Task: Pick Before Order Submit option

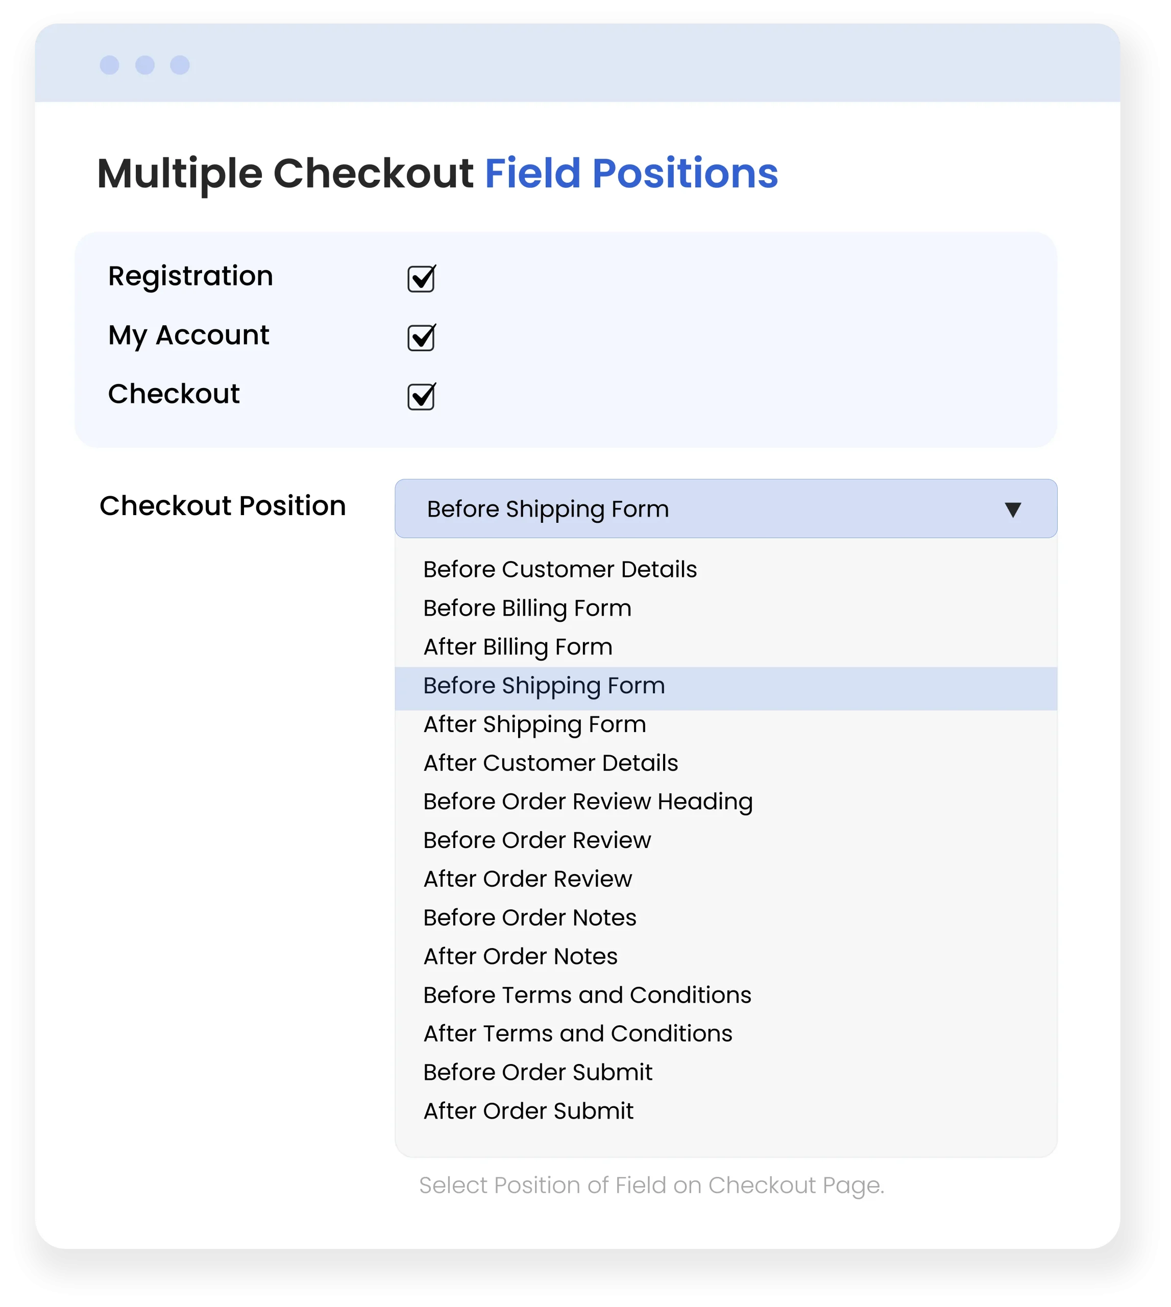Action: (537, 1072)
